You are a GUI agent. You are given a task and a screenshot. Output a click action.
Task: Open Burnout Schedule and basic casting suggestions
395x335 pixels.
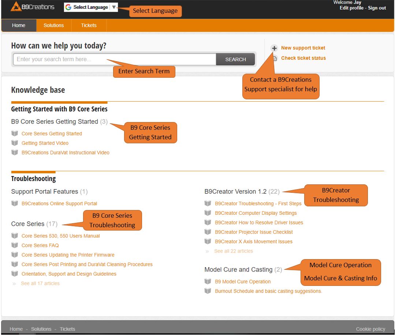(268, 291)
